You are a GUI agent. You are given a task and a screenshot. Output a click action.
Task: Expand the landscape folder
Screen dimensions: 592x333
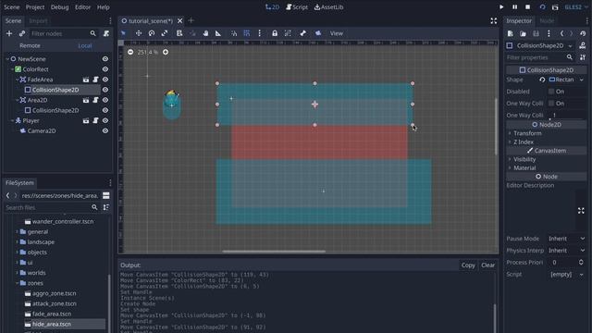(17, 242)
